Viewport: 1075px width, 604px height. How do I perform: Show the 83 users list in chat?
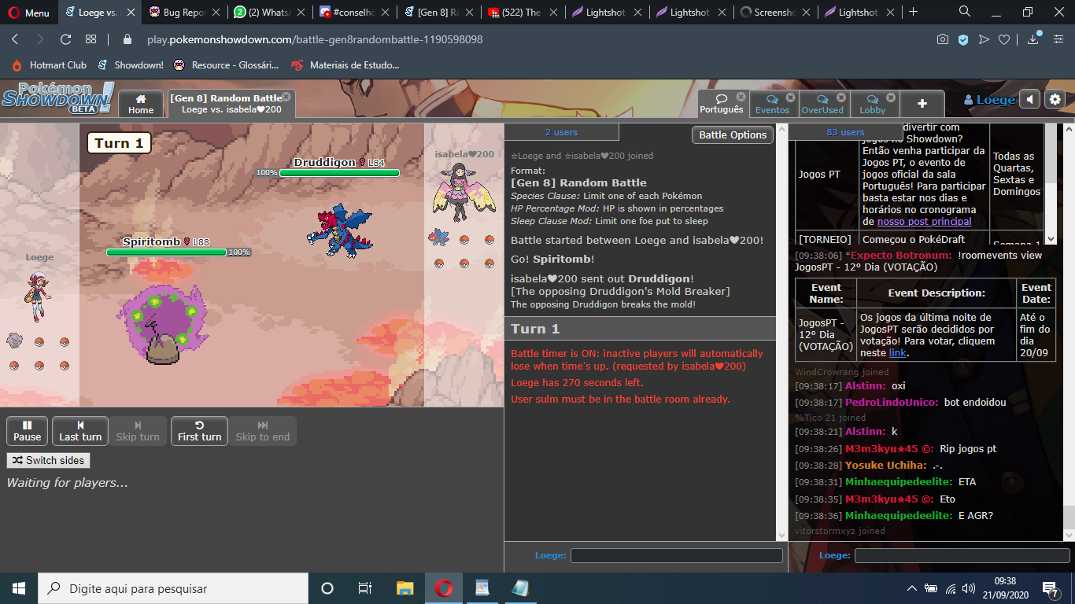click(845, 132)
